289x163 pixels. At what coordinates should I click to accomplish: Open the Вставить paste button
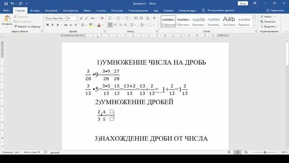click(x=7, y=21)
